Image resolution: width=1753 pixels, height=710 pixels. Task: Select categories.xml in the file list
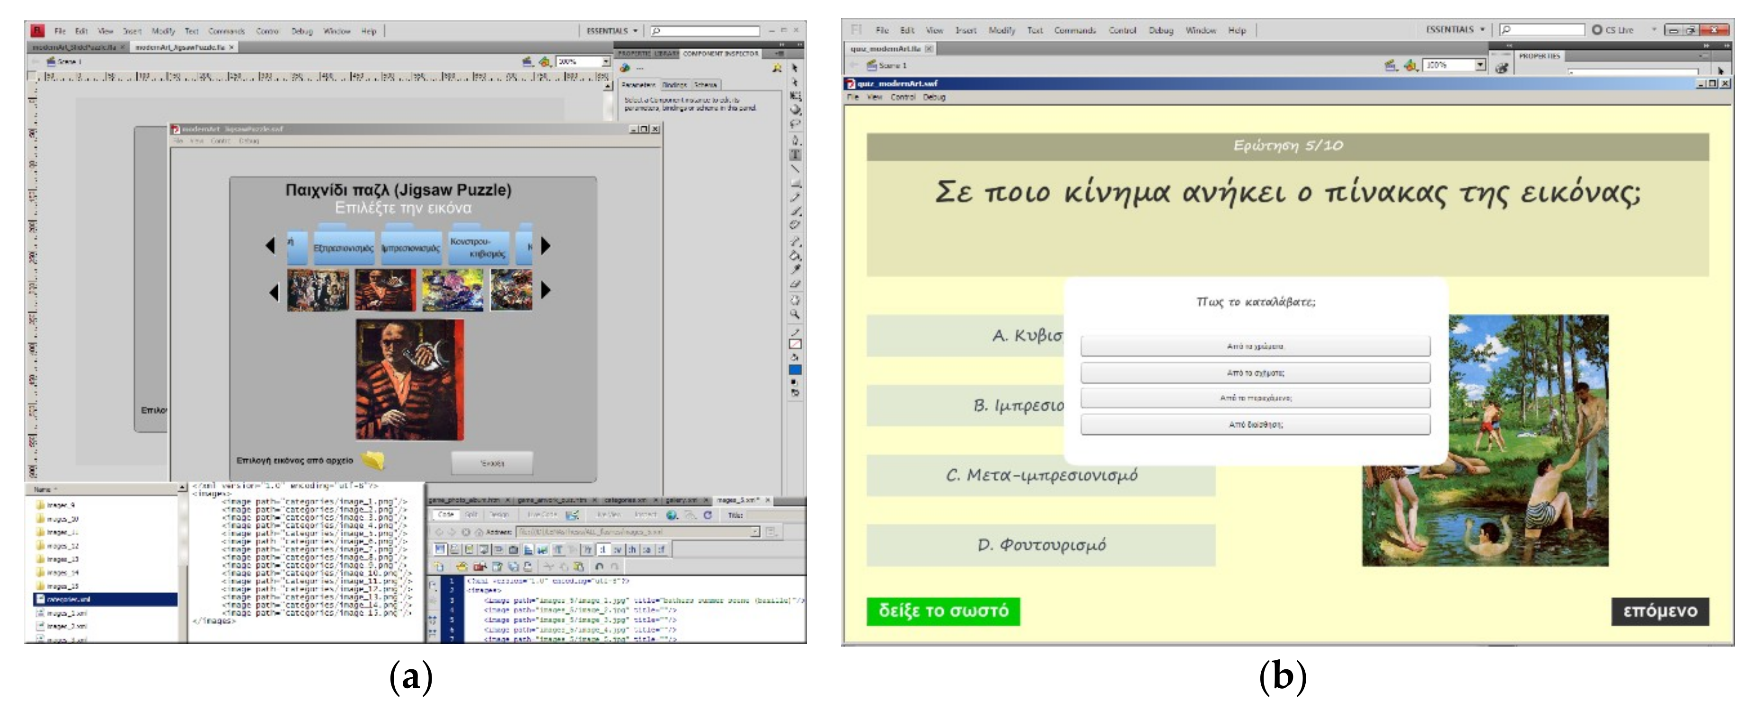(x=106, y=600)
